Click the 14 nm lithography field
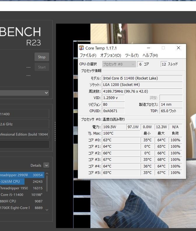The image size is (196, 231). [171, 105]
